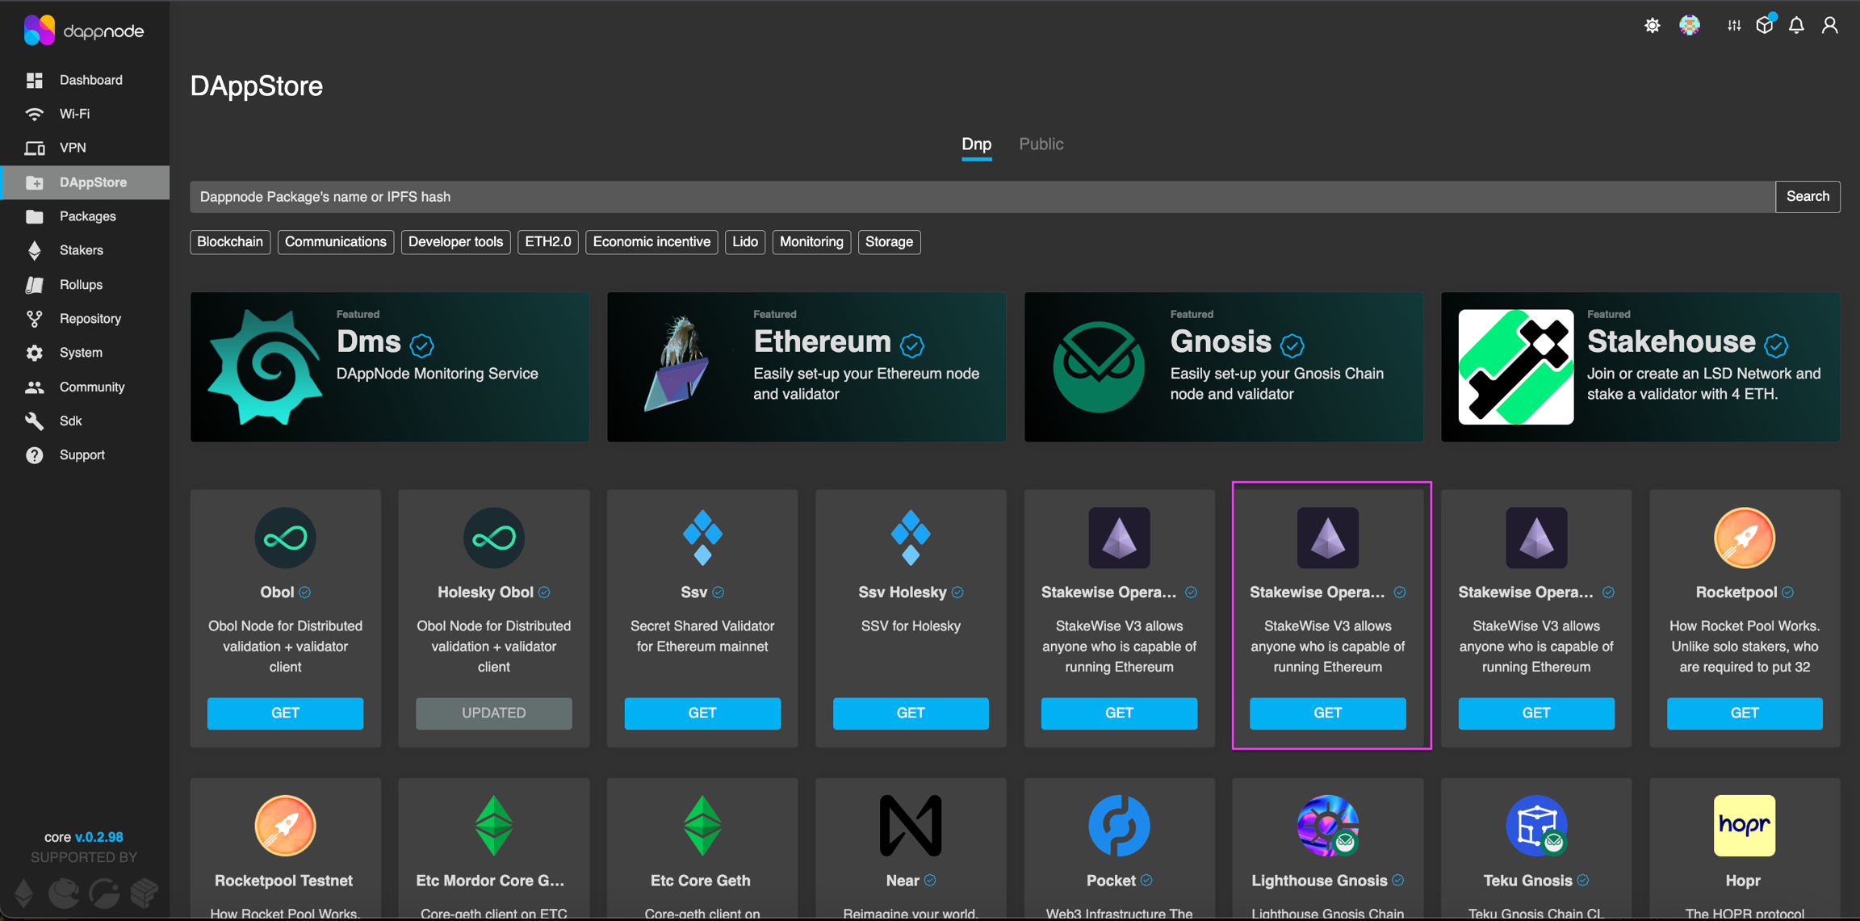Click the user profile icon
Screen dimensions: 1860x921
coord(1829,26)
